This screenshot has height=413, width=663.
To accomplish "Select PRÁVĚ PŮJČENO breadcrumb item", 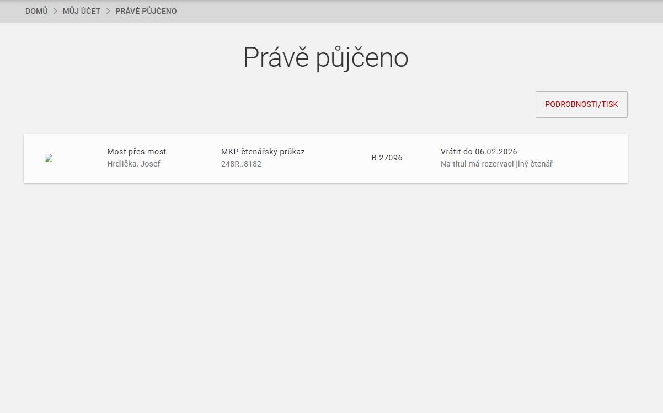I will point(146,11).
